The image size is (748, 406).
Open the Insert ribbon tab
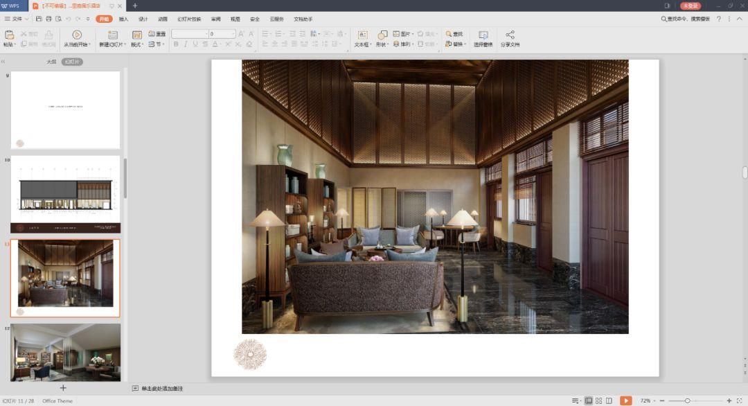coord(123,19)
